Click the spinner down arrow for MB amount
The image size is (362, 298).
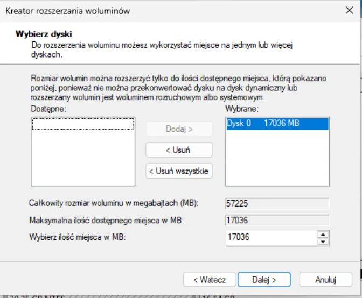click(323, 241)
